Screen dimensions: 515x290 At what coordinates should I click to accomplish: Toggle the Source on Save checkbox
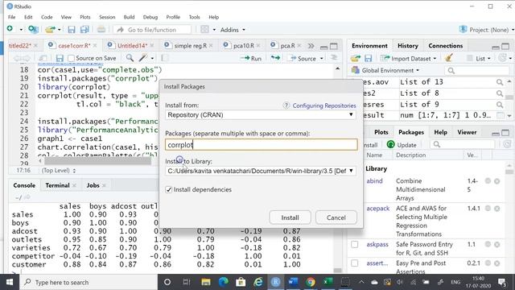[71, 58]
